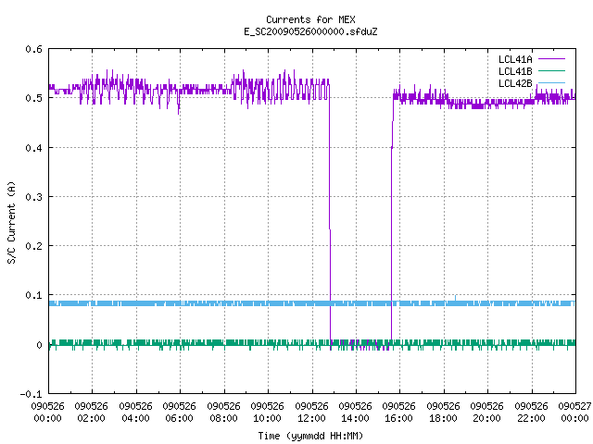Click the 04:00 x-axis tick label

point(135,418)
